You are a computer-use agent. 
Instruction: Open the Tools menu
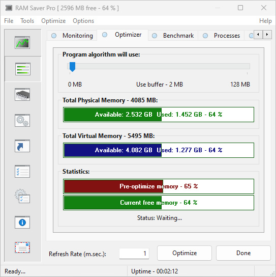[x=27, y=21]
